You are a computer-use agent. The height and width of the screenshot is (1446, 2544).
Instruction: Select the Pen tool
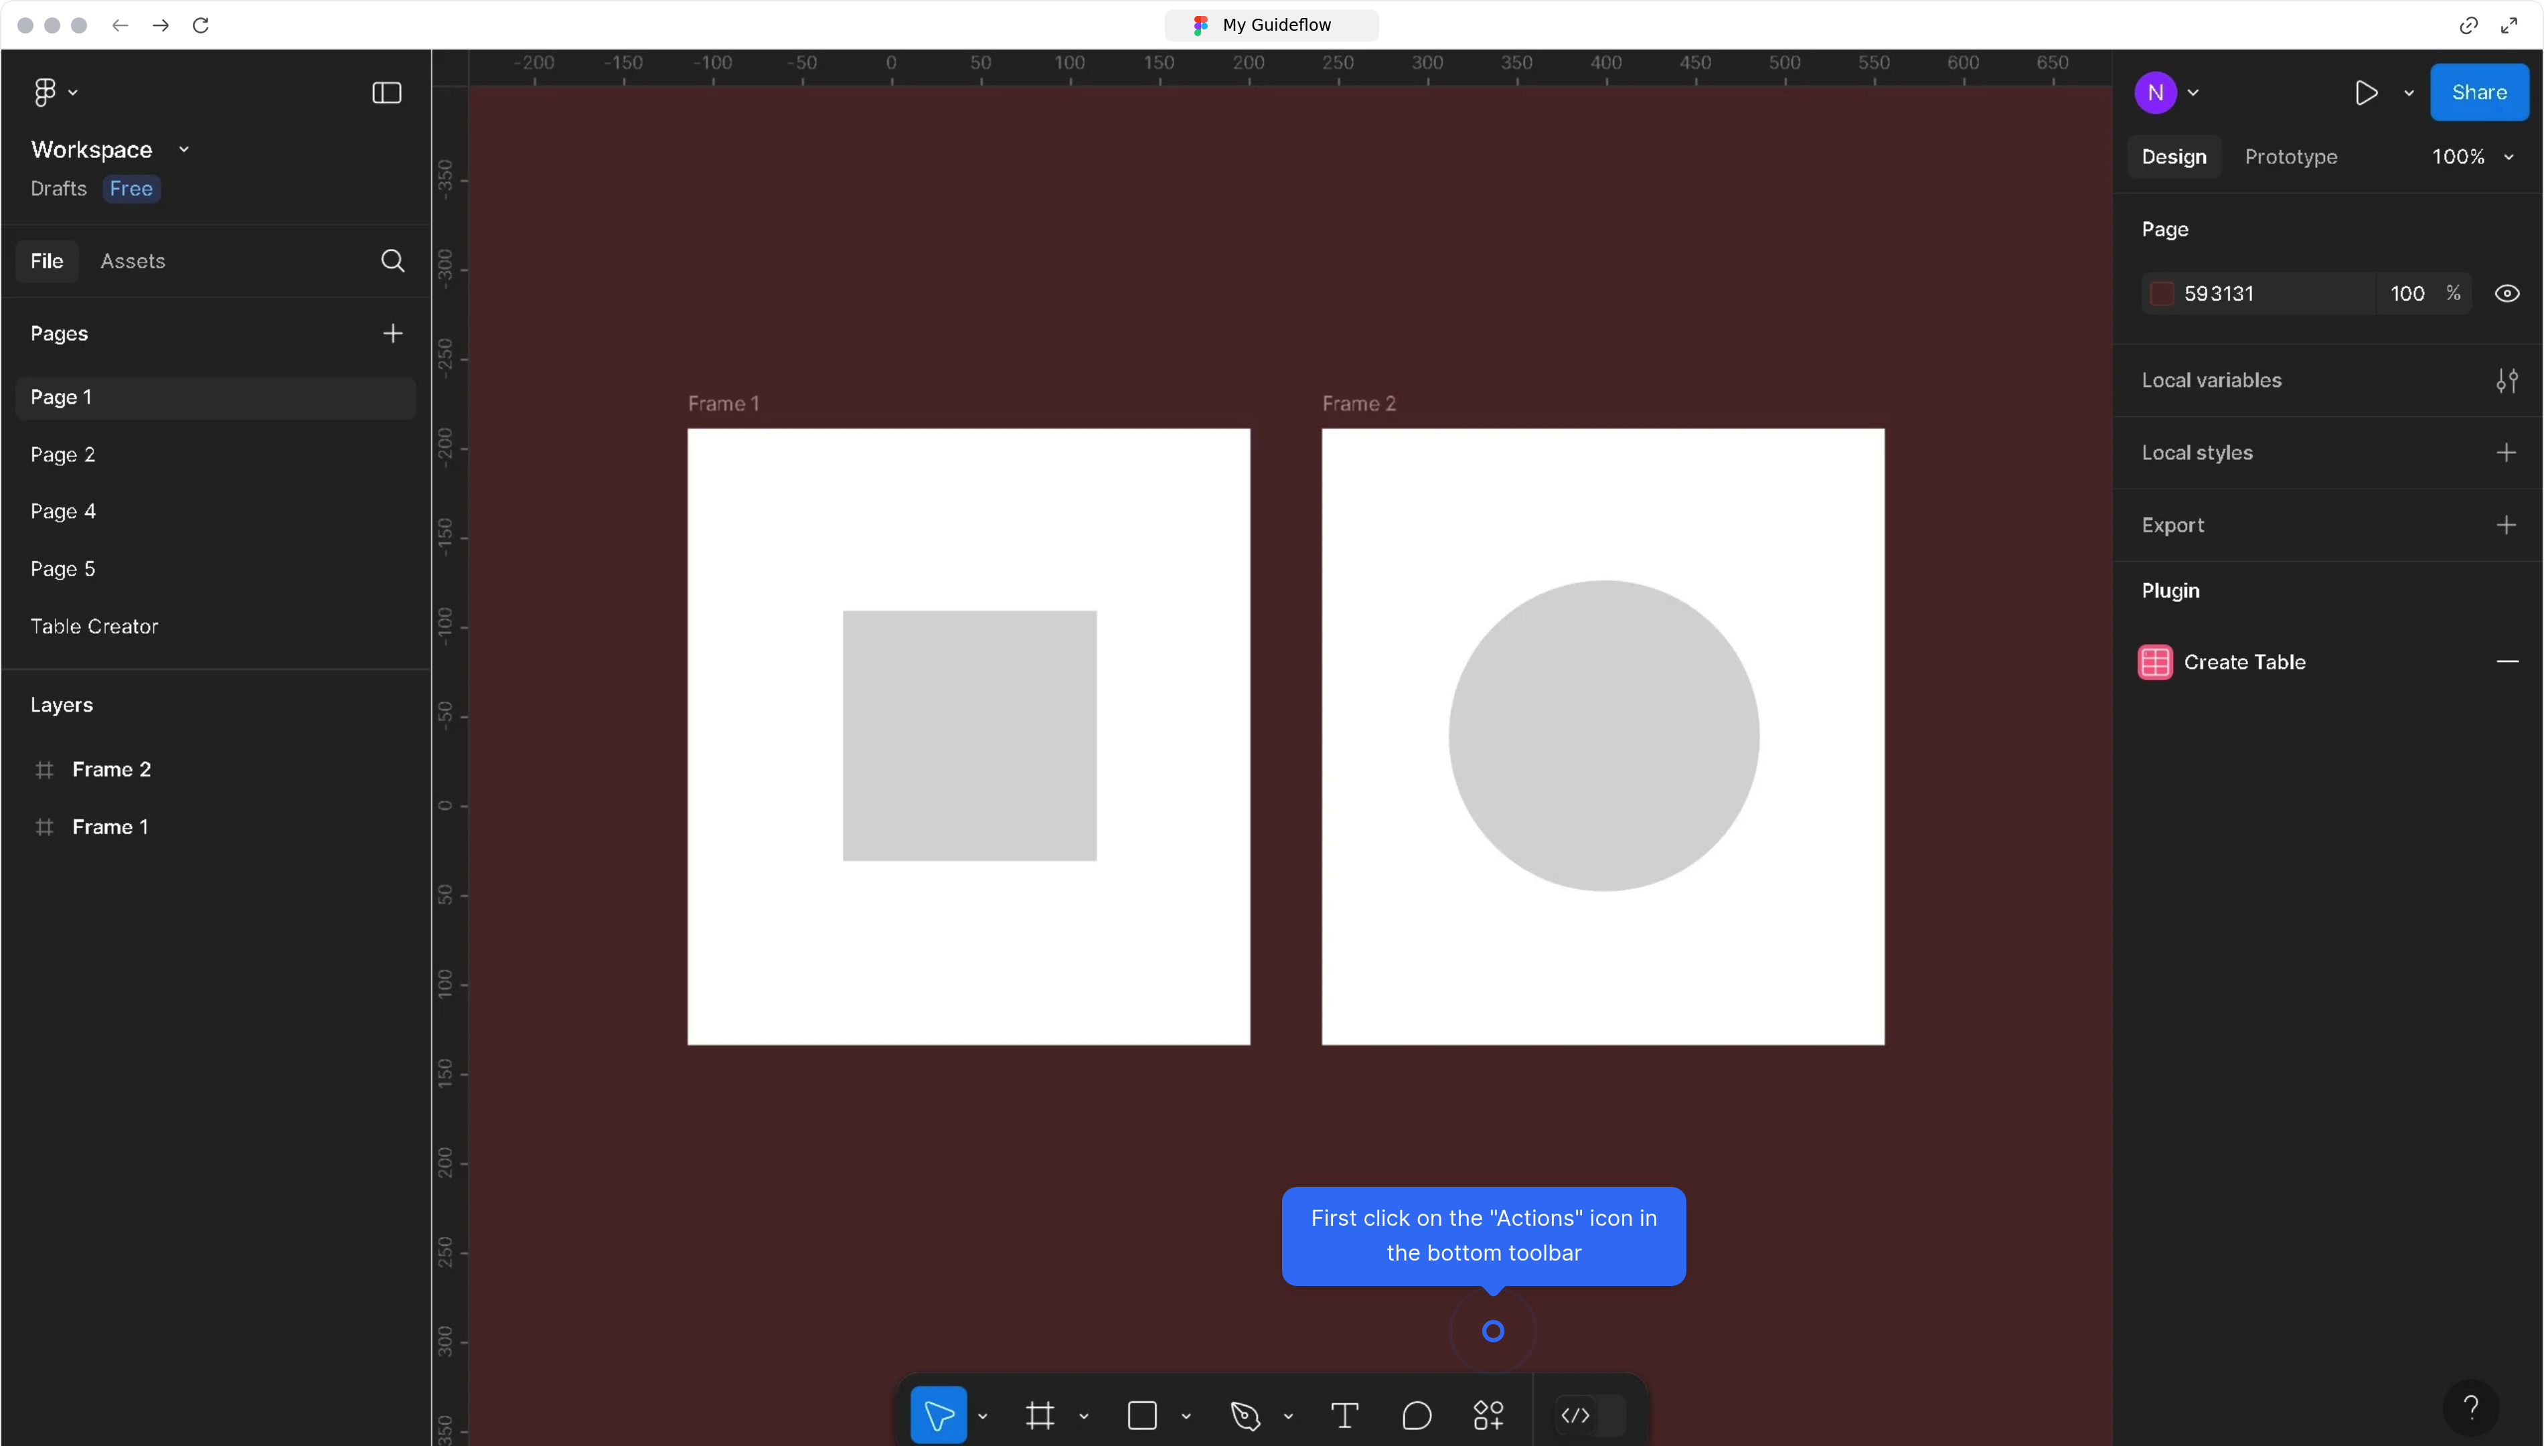tap(1246, 1415)
